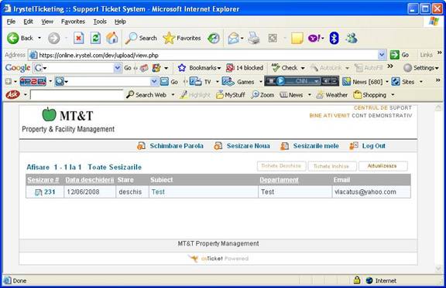
Task: Click the Tichete Inchise button
Action: click(x=332, y=166)
